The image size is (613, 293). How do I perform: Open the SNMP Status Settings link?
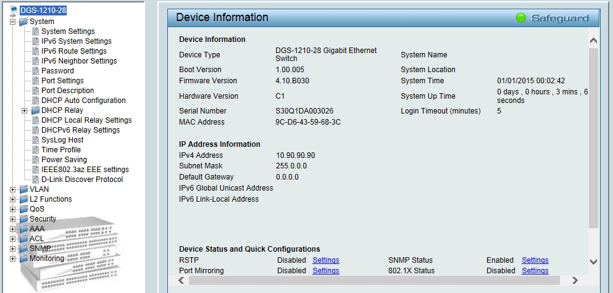point(535,260)
